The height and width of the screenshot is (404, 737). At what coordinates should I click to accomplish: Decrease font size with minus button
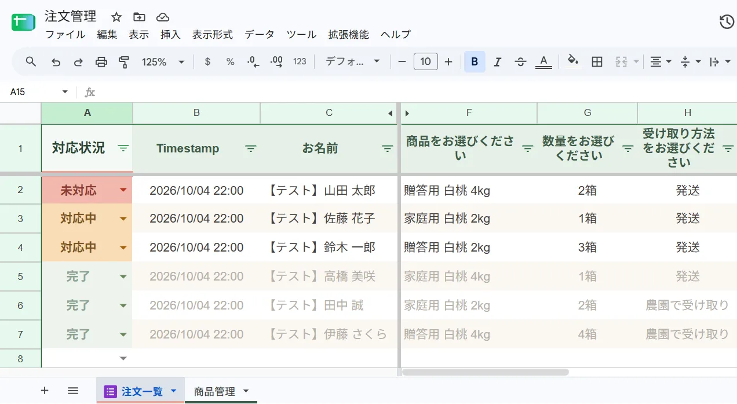[x=402, y=62]
